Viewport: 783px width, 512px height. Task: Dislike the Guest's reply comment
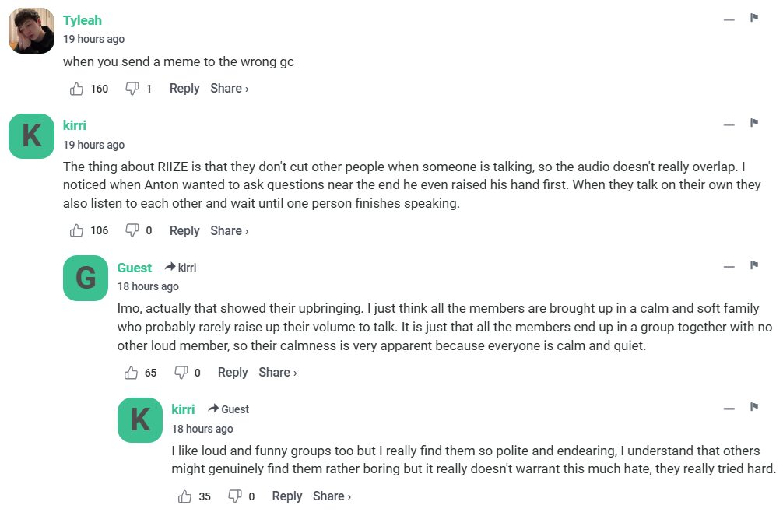(x=181, y=373)
